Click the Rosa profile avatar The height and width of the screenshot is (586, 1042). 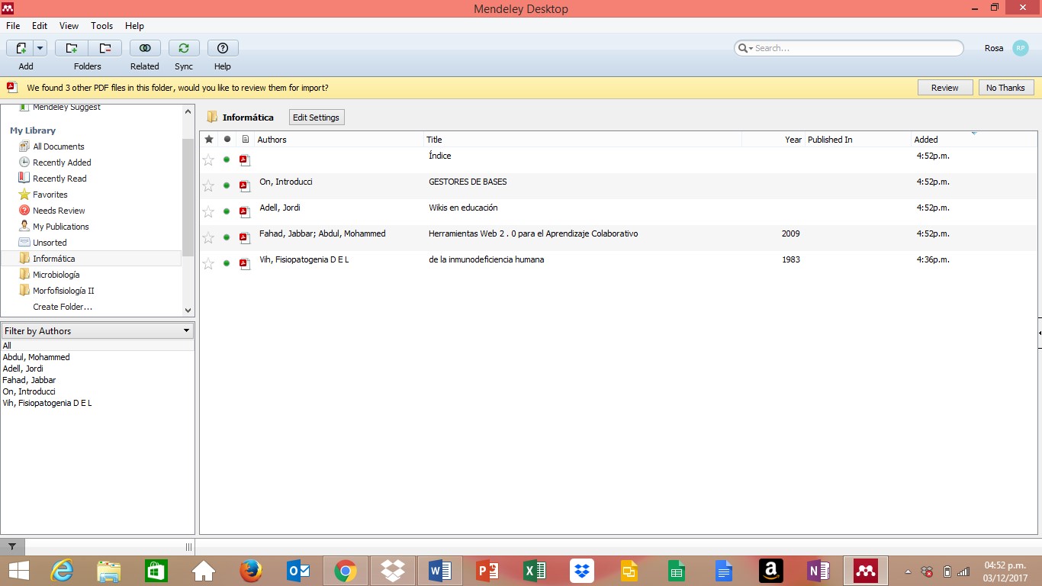(1020, 48)
